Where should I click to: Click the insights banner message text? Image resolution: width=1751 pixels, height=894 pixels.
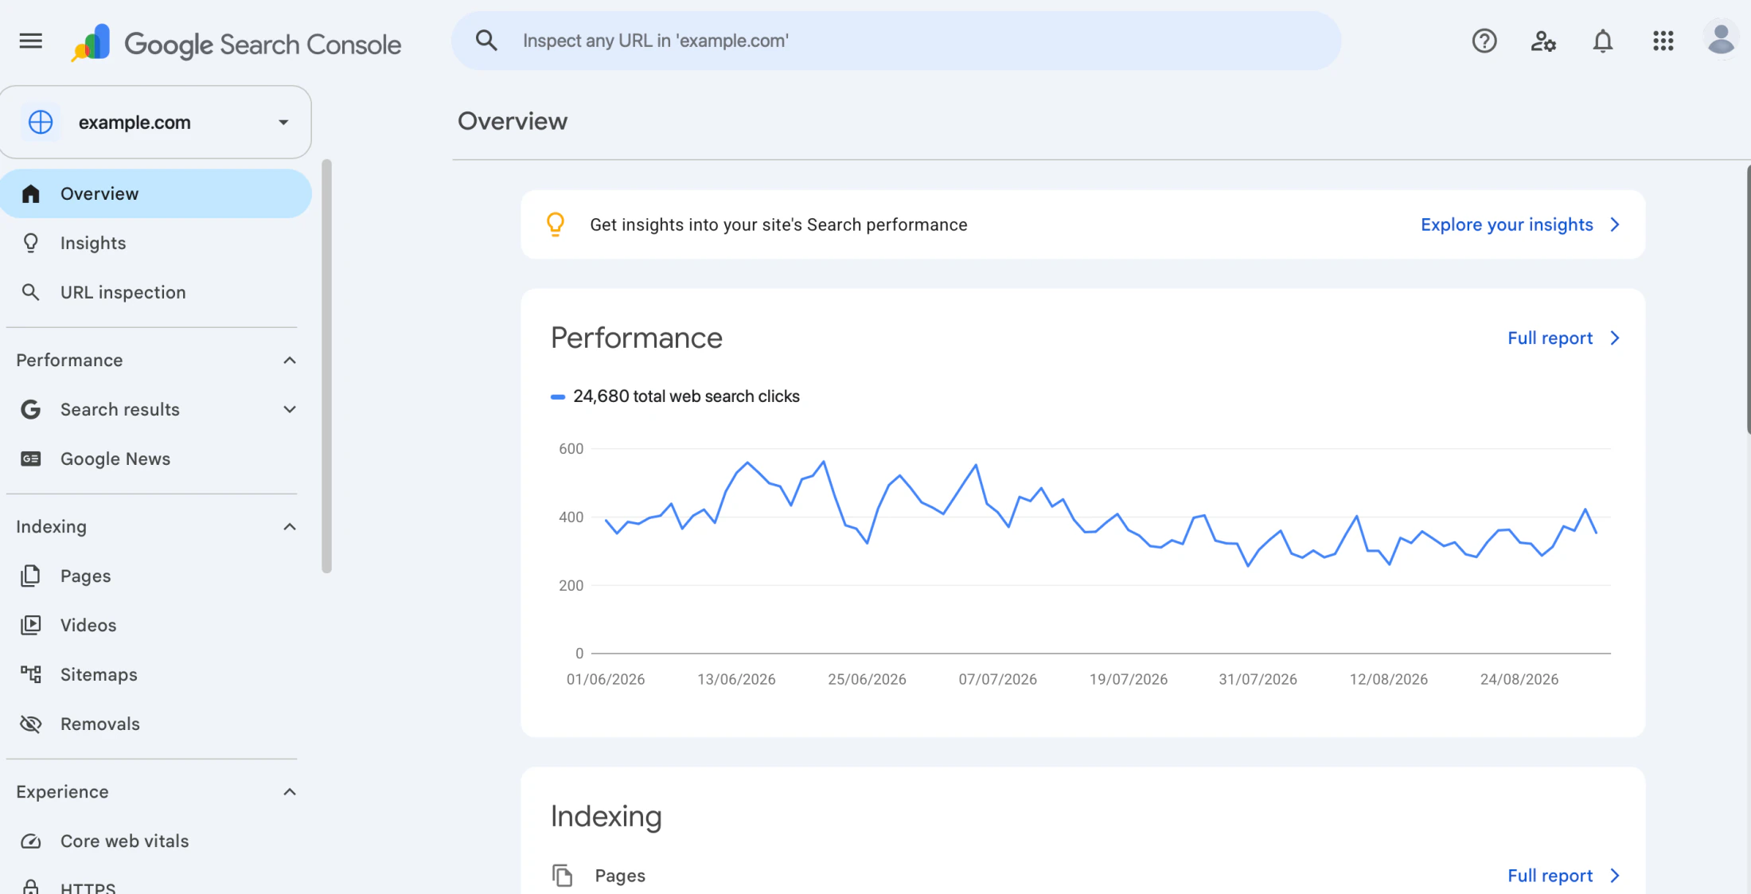[x=778, y=224]
